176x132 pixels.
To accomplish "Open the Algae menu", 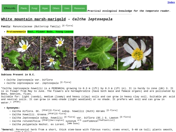I will (x=45, y=8).
